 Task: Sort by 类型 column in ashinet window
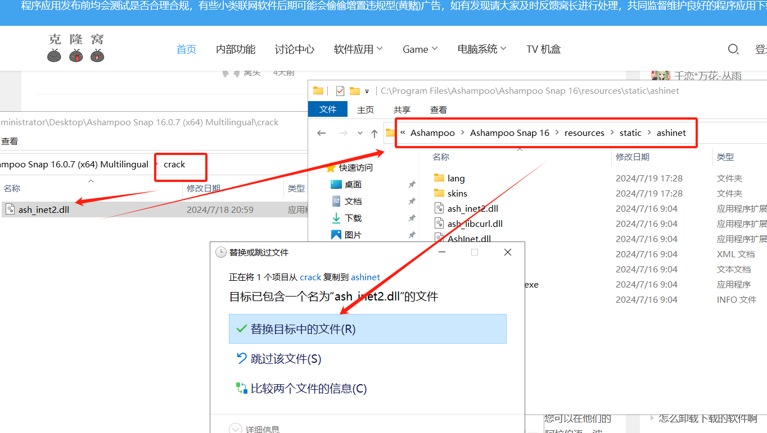pos(725,157)
